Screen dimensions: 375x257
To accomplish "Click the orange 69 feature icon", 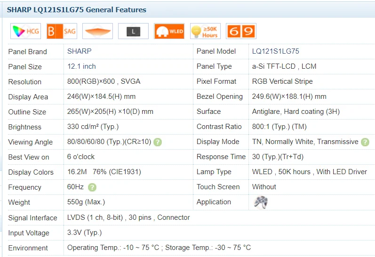I will tap(241, 31).
